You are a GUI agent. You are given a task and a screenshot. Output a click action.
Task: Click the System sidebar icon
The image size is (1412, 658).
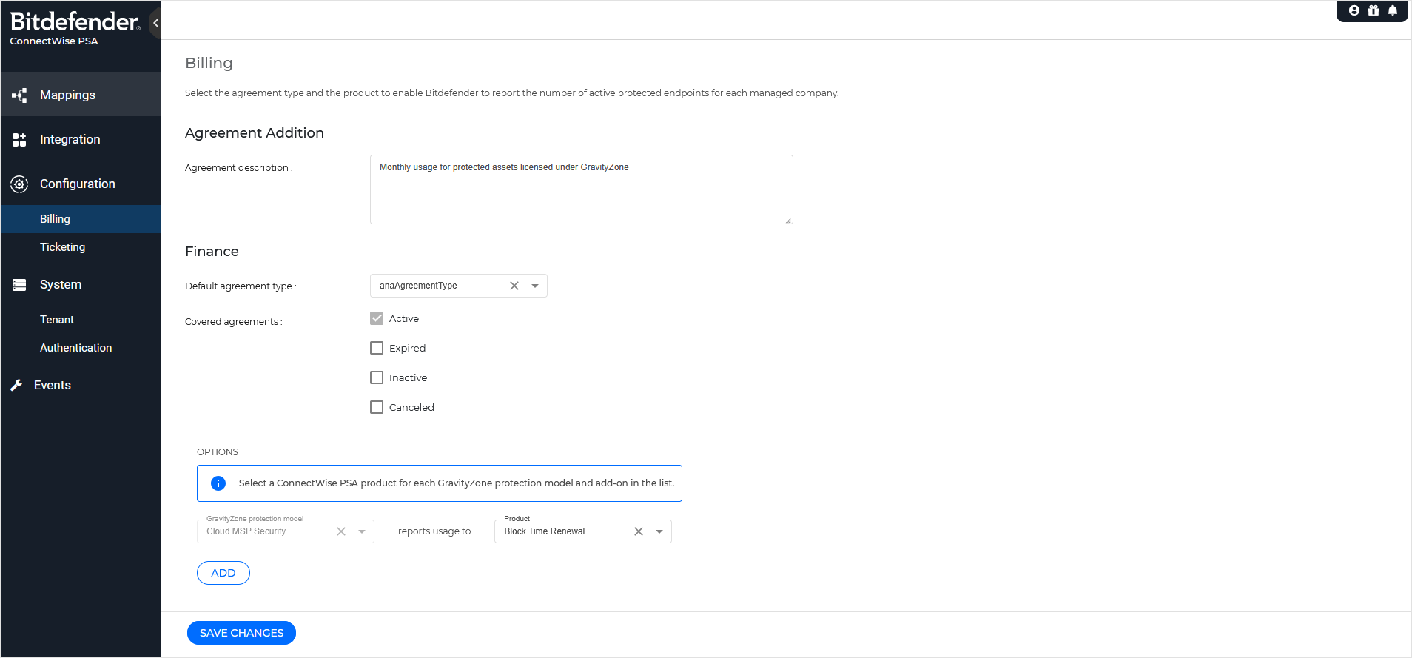click(x=19, y=284)
